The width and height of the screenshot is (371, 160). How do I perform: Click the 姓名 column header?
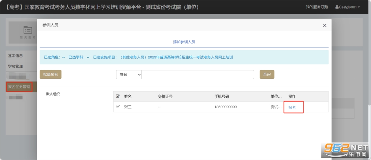[x=128, y=96]
